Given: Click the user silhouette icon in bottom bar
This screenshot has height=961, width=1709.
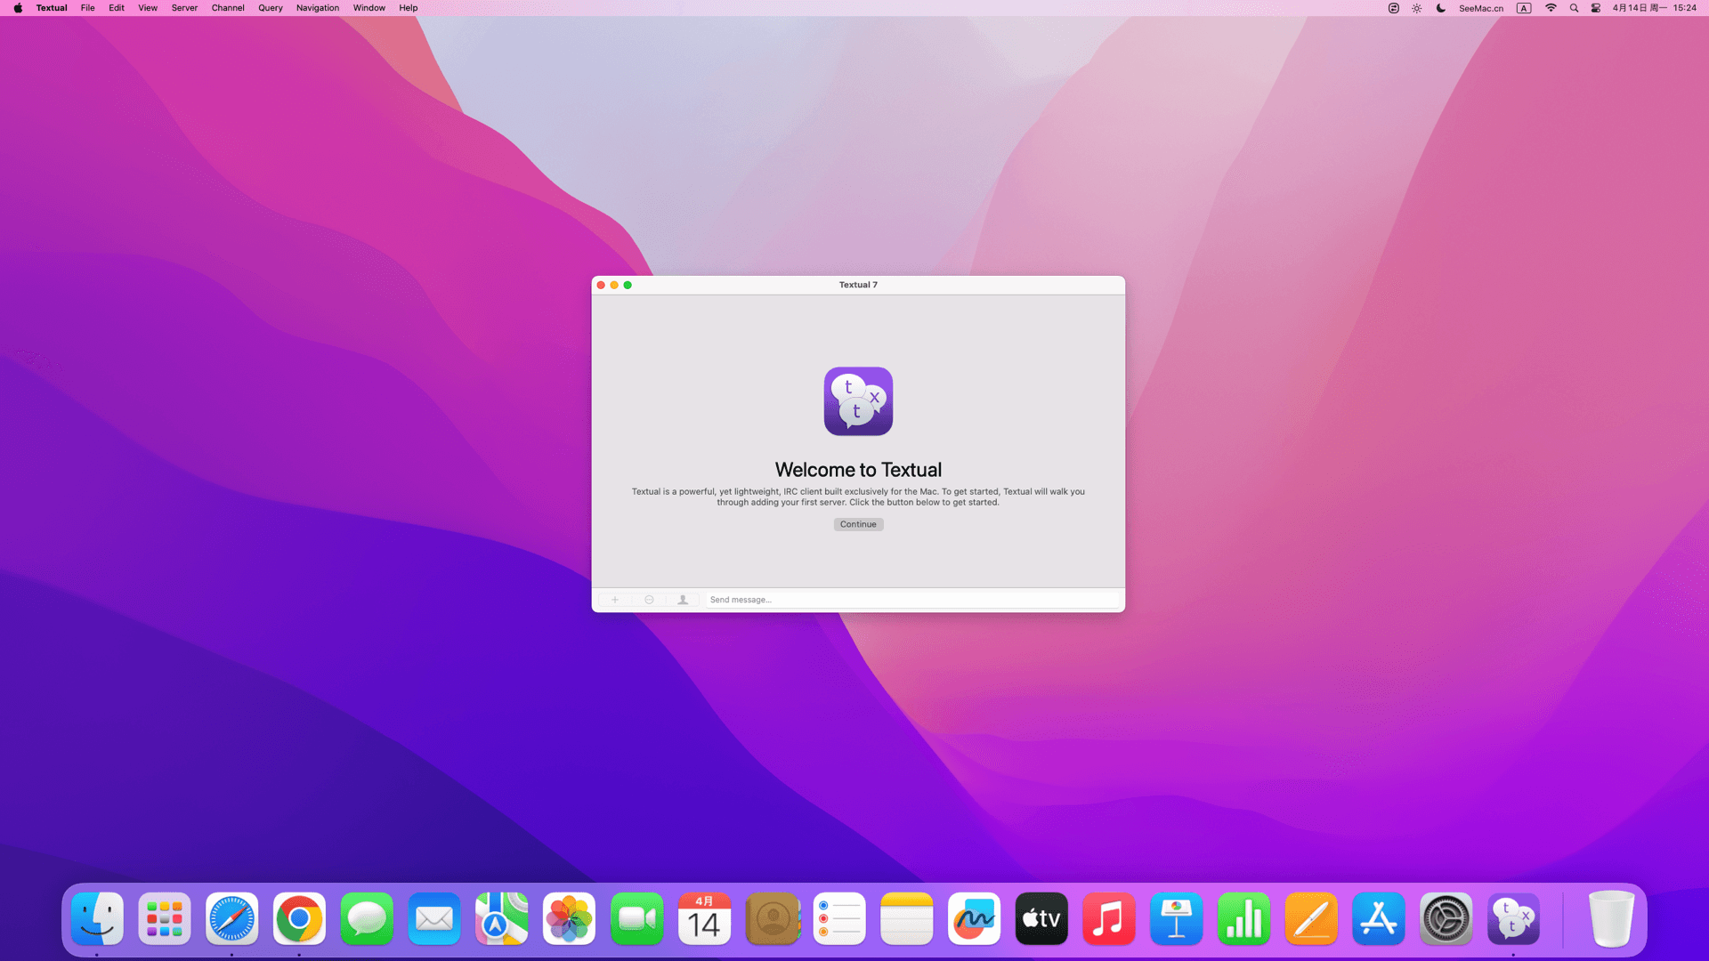Looking at the screenshot, I should tap(683, 600).
